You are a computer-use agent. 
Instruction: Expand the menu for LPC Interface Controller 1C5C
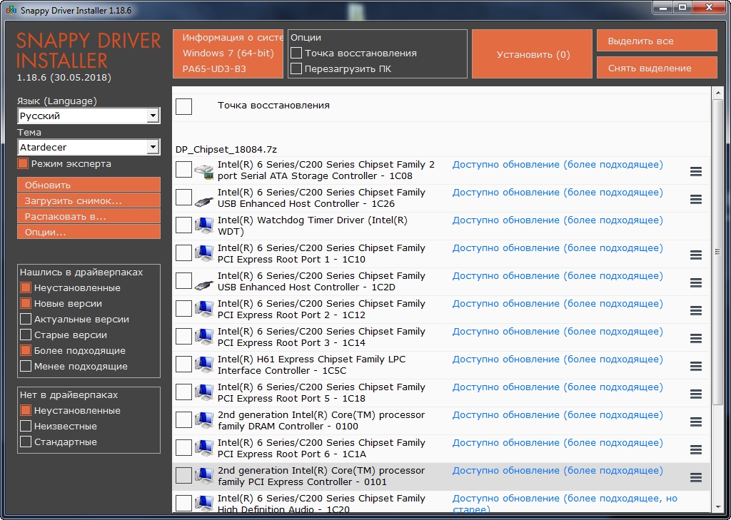[x=695, y=366]
